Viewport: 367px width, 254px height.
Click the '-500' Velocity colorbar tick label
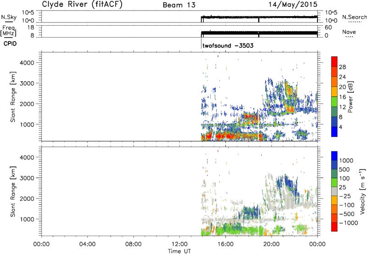(x=346, y=214)
